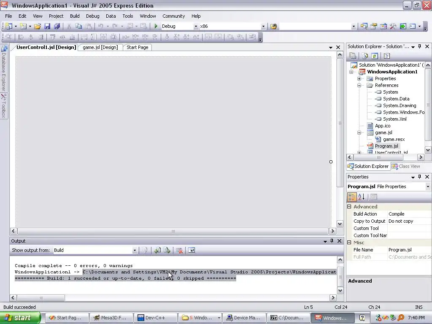Go to previous message in Output toolbar

pyautogui.click(x=157, y=250)
